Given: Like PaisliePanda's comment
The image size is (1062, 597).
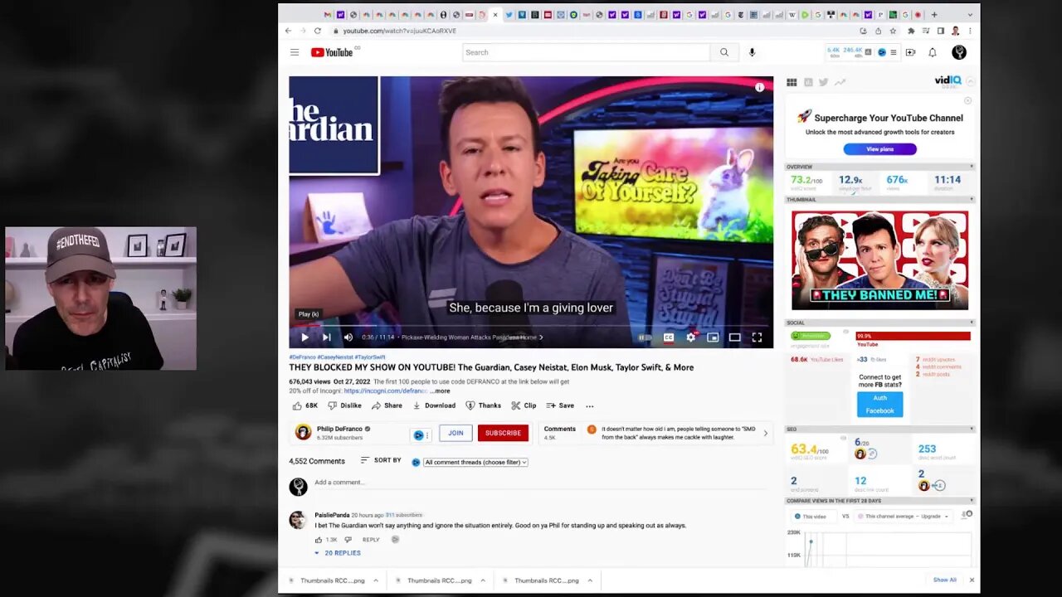Looking at the screenshot, I should (319, 540).
